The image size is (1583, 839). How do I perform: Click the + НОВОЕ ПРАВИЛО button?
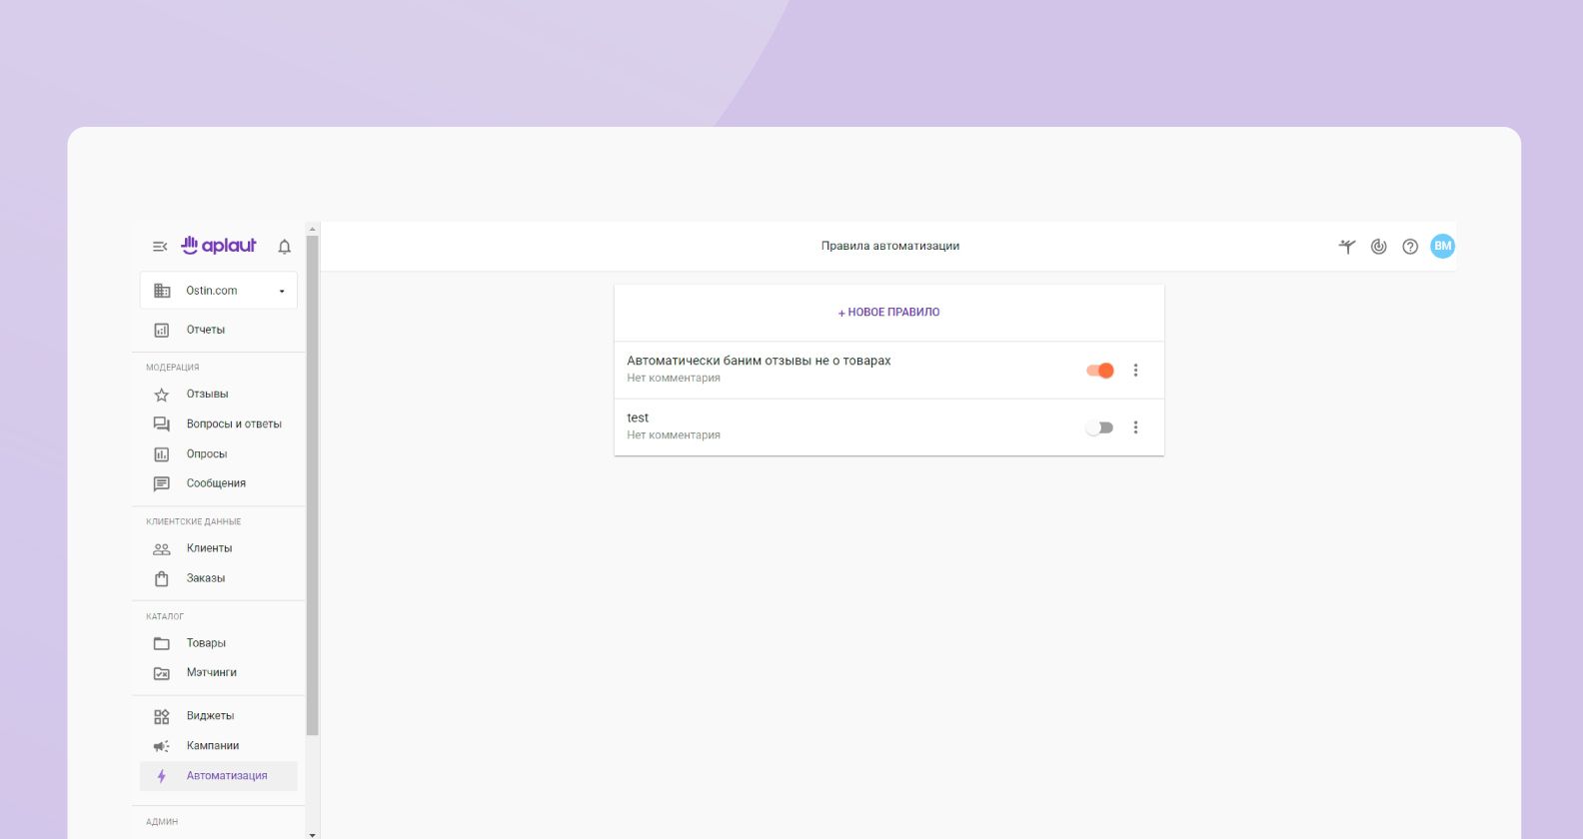click(x=888, y=313)
